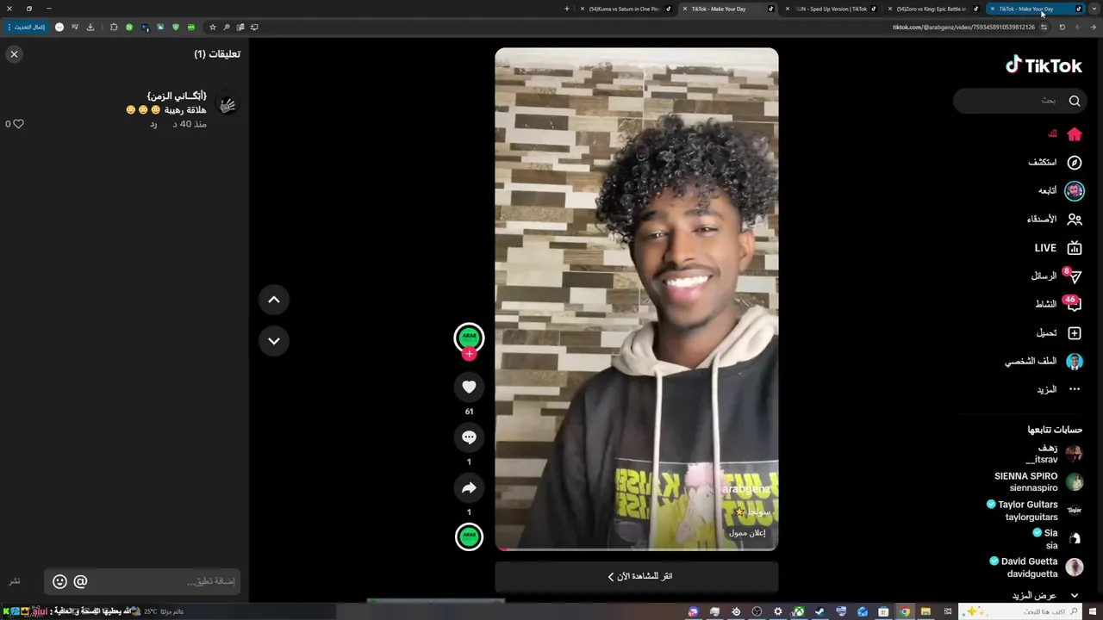Screen dimensions: 1103x620
Task: Open followed account SIENNA SPIRO
Action: [1038, 482]
